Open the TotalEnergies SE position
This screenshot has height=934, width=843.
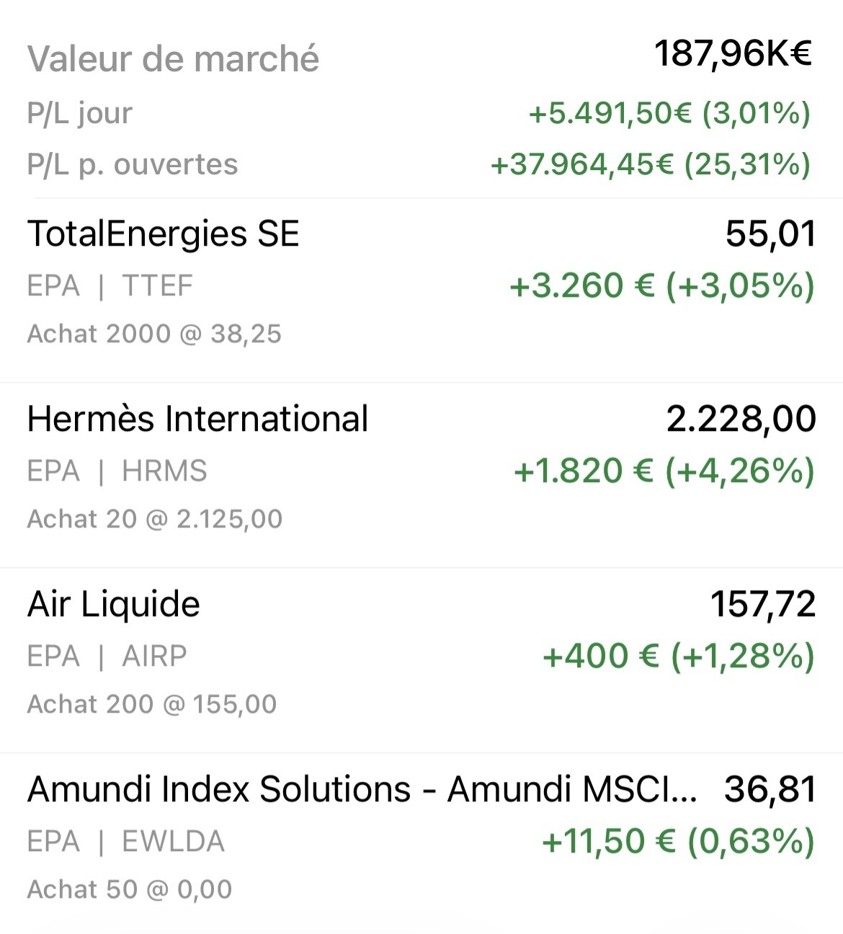coord(164,234)
